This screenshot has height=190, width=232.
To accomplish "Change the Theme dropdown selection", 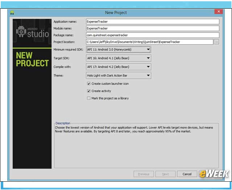I will [119, 75].
